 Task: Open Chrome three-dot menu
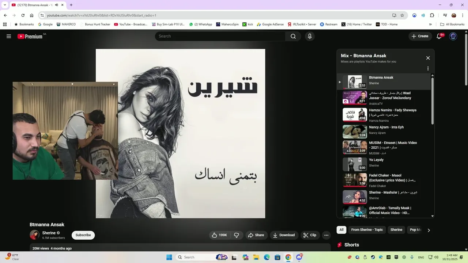(463, 15)
